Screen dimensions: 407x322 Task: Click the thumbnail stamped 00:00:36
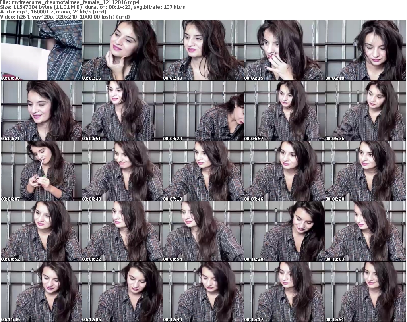[41, 50]
